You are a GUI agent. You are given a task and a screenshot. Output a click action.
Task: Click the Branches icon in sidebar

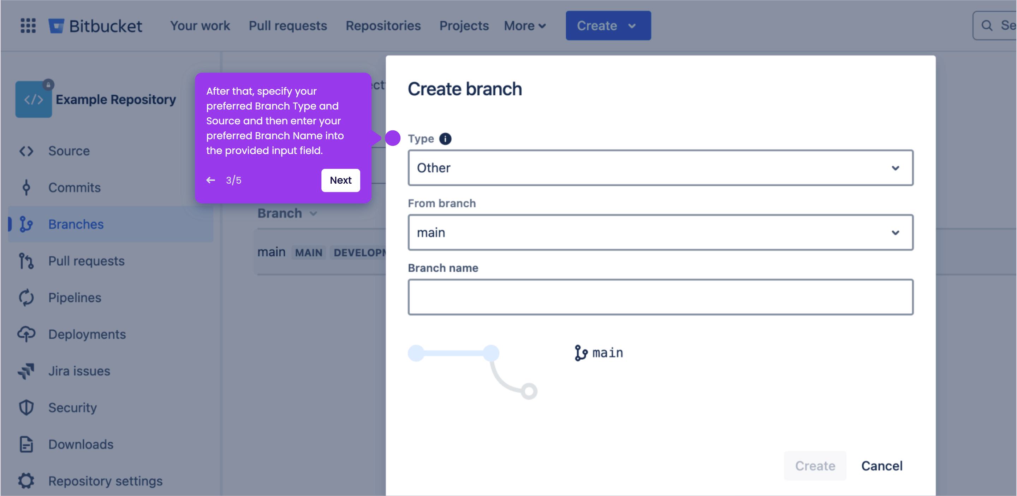coord(26,224)
